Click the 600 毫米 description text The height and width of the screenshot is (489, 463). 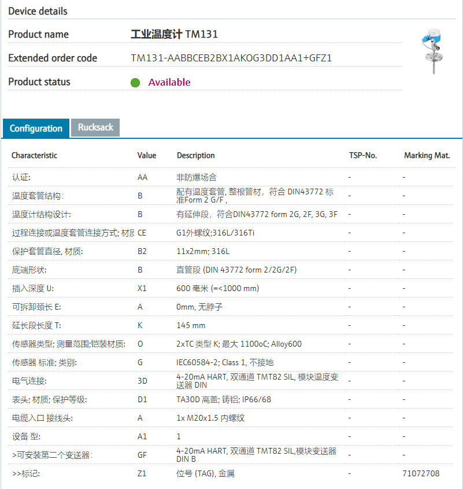pos(217,288)
